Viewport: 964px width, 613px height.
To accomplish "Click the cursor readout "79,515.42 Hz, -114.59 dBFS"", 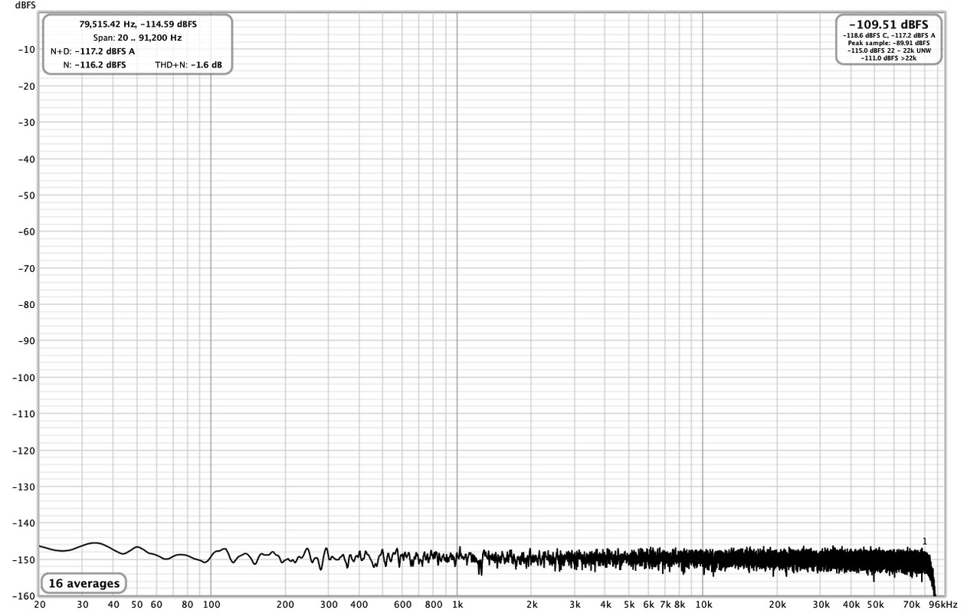I will tap(138, 24).
